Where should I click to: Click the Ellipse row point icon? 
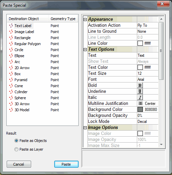coord(11,56)
